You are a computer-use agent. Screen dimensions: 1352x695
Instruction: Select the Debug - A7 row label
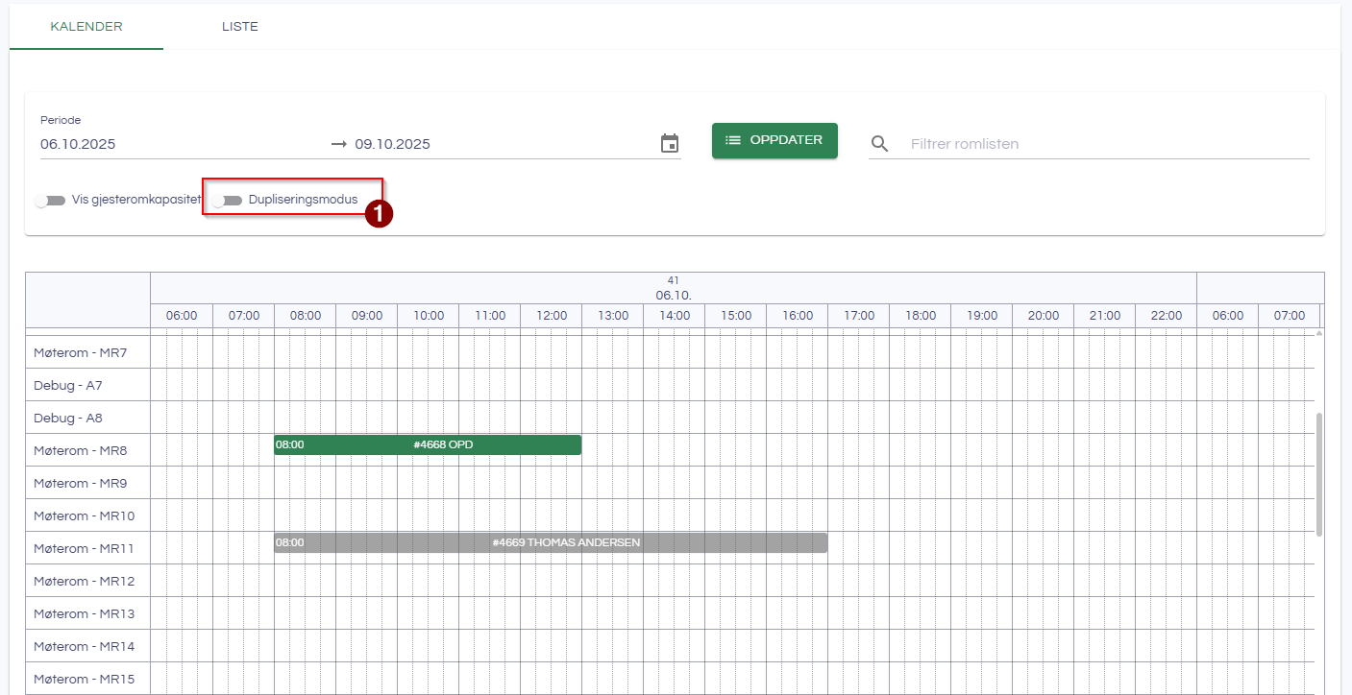(x=87, y=385)
